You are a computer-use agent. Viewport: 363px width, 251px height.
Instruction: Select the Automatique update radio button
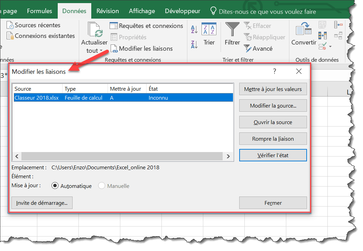55,186
